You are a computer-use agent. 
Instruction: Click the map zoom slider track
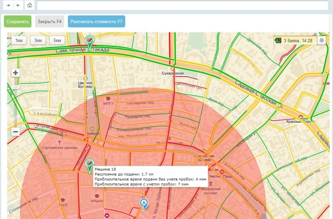(15, 103)
